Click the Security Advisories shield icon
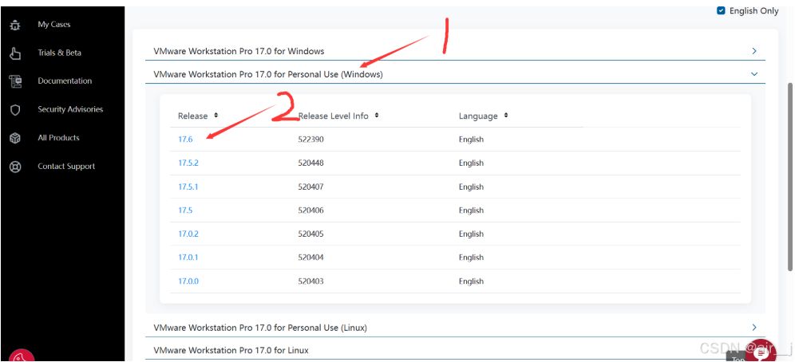Image resolution: width=795 pixels, height=362 pixels. [x=15, y=109]
